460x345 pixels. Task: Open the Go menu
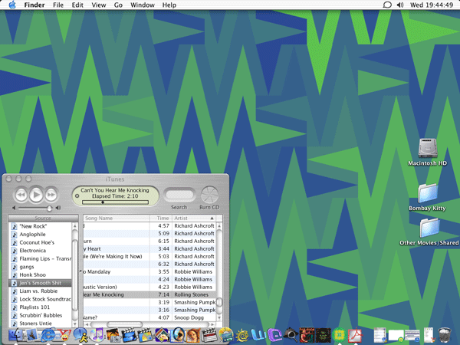pyautogui.click(x=118, y=5)
